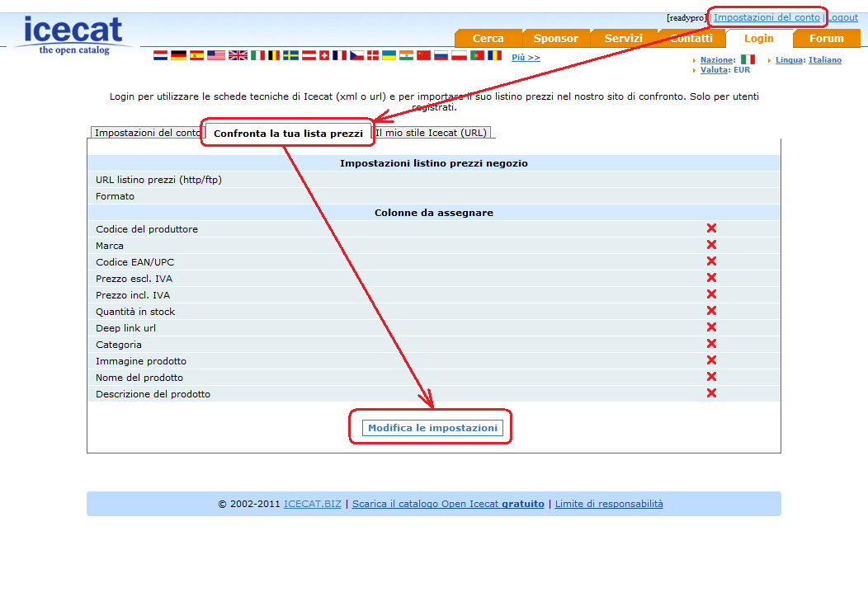
Task: Click red X for Nome del prodotto
Action: pos(711,376)
